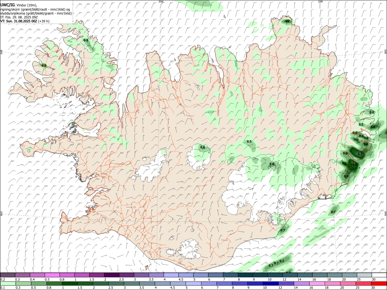Select the darkest green 1 mm rain legend swatch
Viewport: 387px width, 290px height.
(70, 283)
